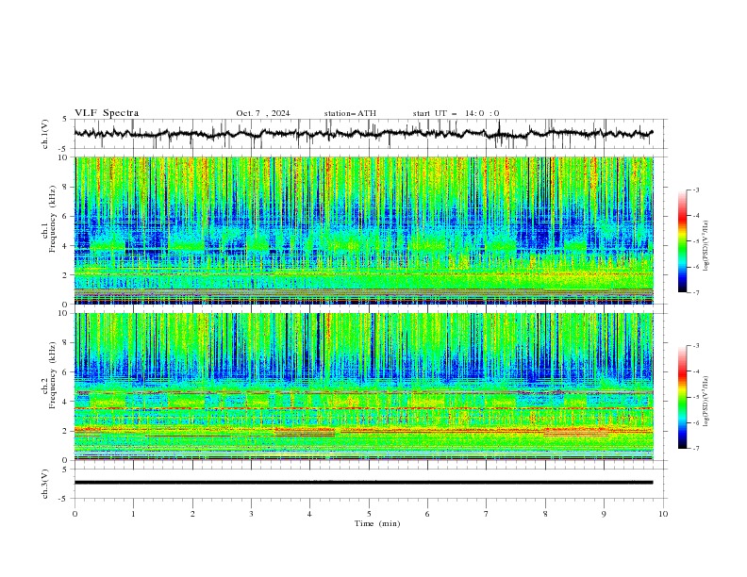This screenshot has height=577, width=747.
Task: Click the "VLF Spectra" title text
Action: pyautogui.click(x=107, y=113)
